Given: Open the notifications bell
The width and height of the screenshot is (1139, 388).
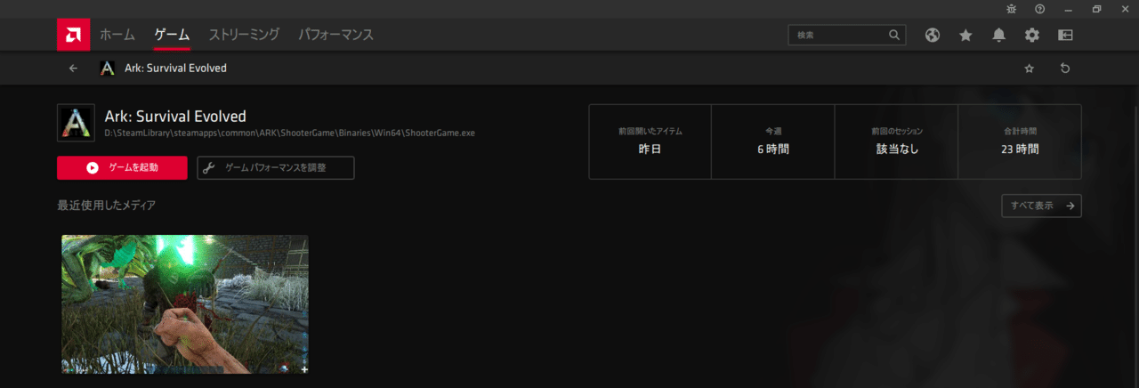Looking at the screenshot, I should click(999, 35).
